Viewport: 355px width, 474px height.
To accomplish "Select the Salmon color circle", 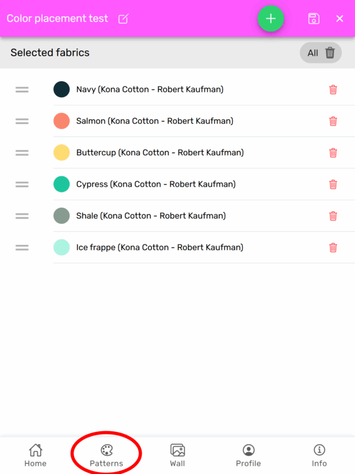I will (x=62, y=121).
